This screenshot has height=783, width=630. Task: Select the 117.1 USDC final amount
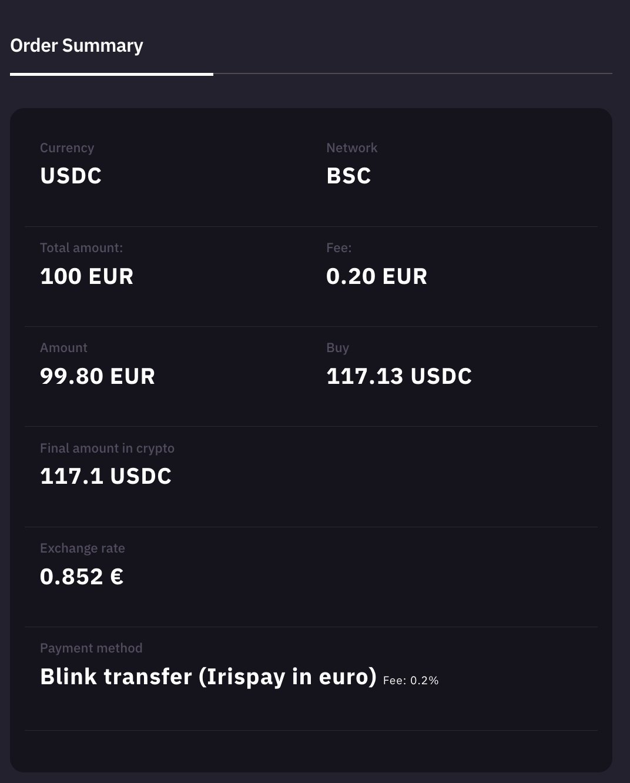point(106,476)
